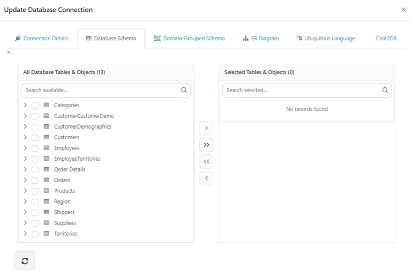Expand the Products tree node

pyautogui.click(x=25, y=191)
